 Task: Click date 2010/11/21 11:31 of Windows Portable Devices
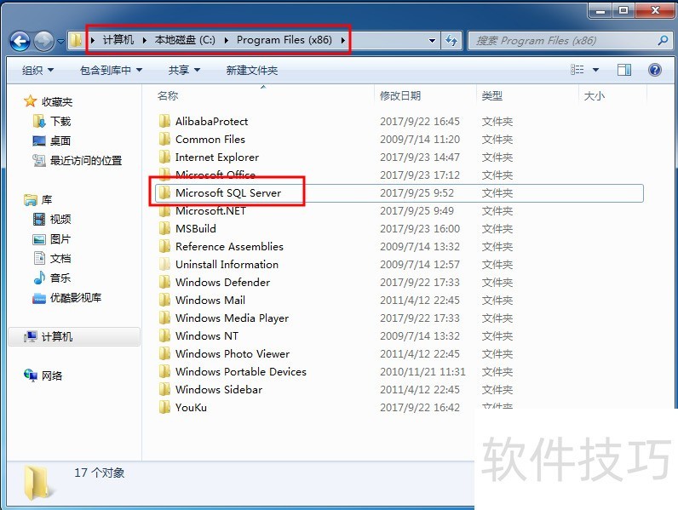point(422,372)
